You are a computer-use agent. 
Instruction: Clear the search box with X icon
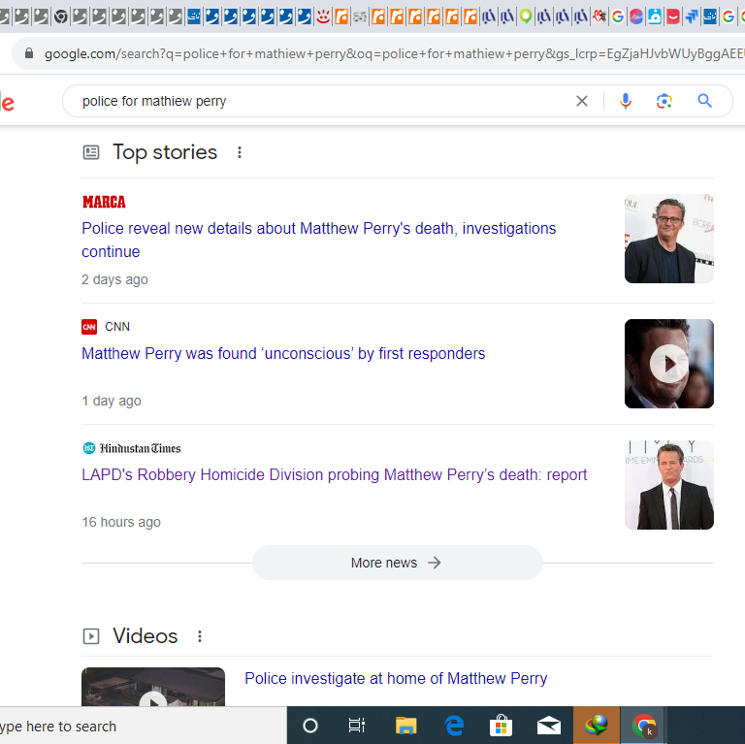pyautogui.click(x=582, y=101)
